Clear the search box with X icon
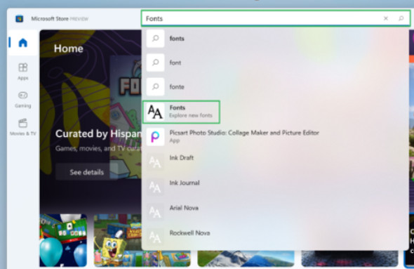414x269 pixels. [x=386, y=18]
